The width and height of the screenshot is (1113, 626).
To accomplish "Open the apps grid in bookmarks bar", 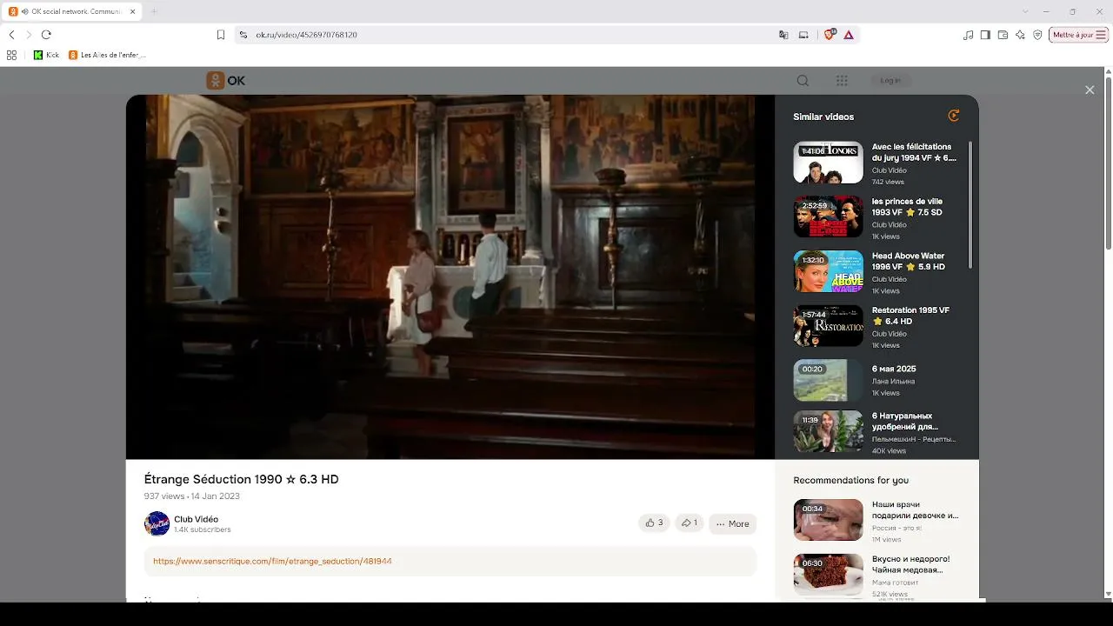I will (11, 55).
